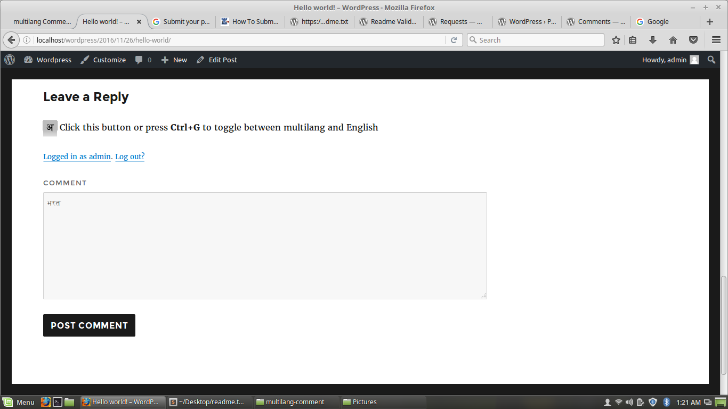Click New in the WordPress admin bar
Screen dimensions: 728x409
[x=174, y=60]
